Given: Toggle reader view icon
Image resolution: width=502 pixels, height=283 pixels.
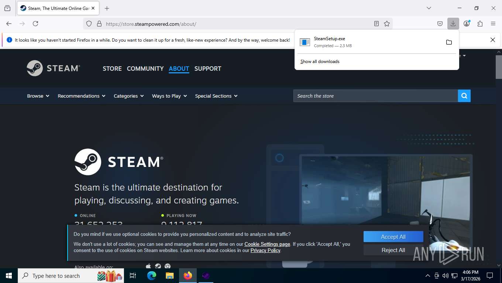Looking at the screenshot, I should [376, 24].
